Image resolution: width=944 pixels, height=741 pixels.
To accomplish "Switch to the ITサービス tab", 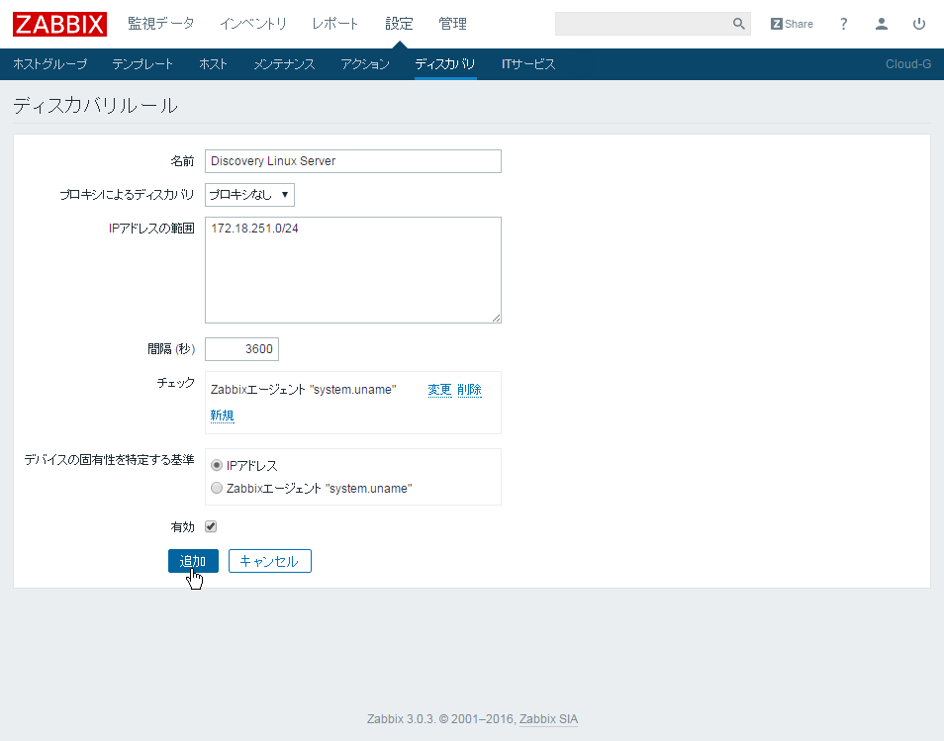I will [528, 62].
